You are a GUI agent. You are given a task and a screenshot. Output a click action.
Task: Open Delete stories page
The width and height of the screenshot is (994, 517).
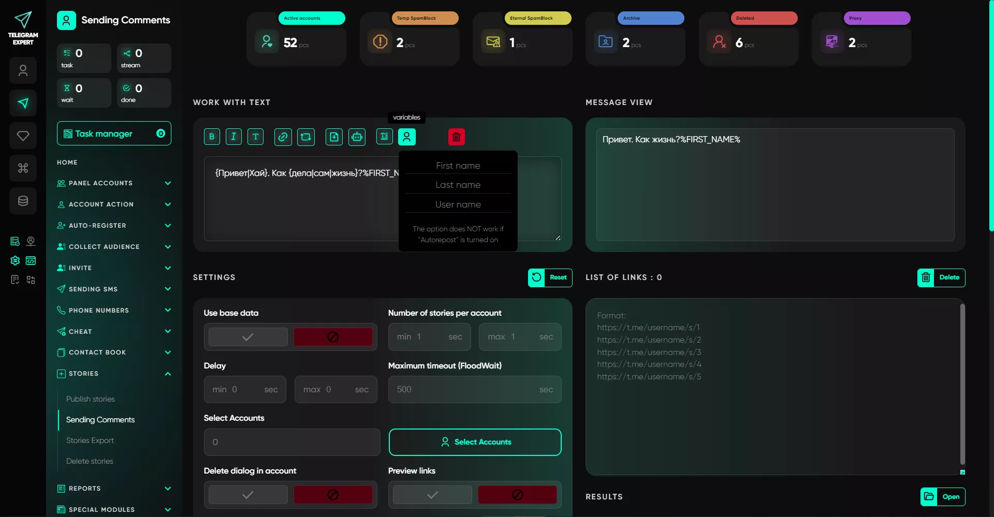click(90, 461)
